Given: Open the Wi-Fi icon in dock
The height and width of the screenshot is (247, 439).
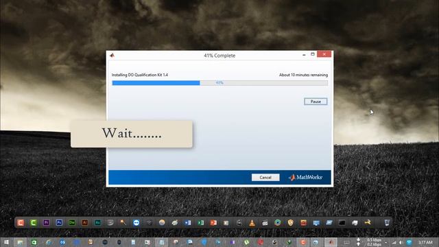Looking at the screenshot, I should point(150,223).
